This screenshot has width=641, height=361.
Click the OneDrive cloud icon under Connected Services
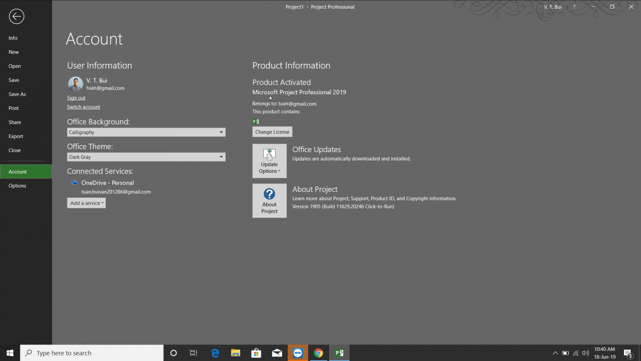(x=74, y=182)
